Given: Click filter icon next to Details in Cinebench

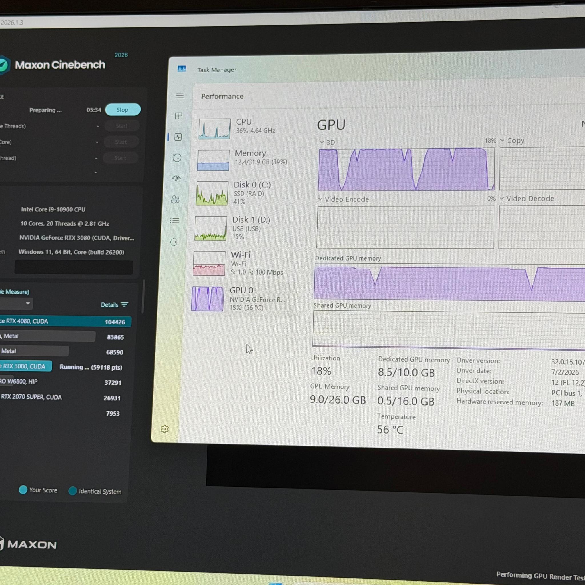Looking at the screenshot, I should click(x=125, y=304).
